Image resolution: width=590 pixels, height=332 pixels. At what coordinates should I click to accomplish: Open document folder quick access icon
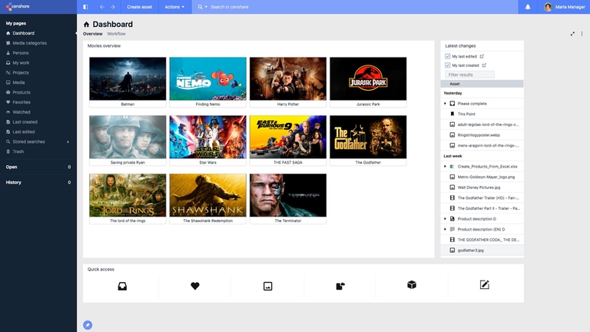(x=340, y=286)
